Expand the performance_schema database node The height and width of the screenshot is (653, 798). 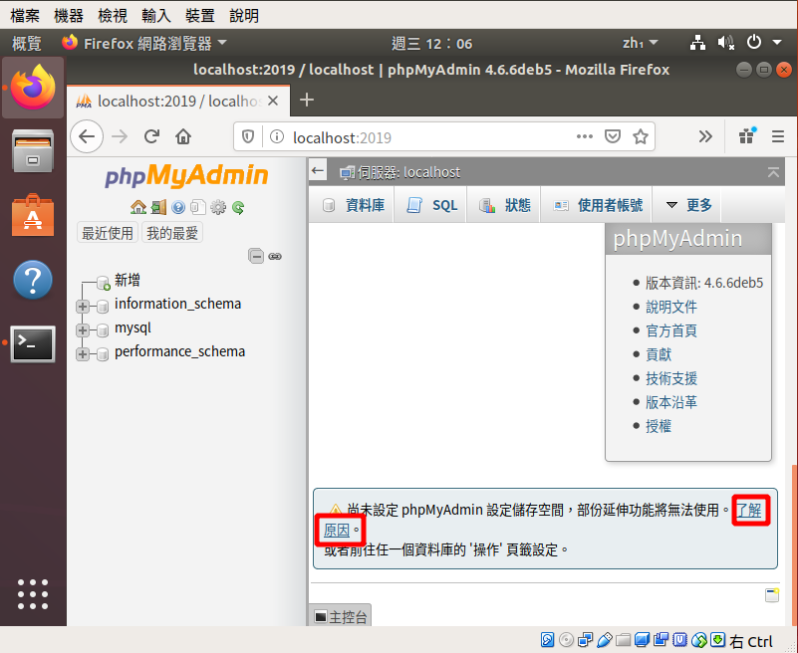83,354
